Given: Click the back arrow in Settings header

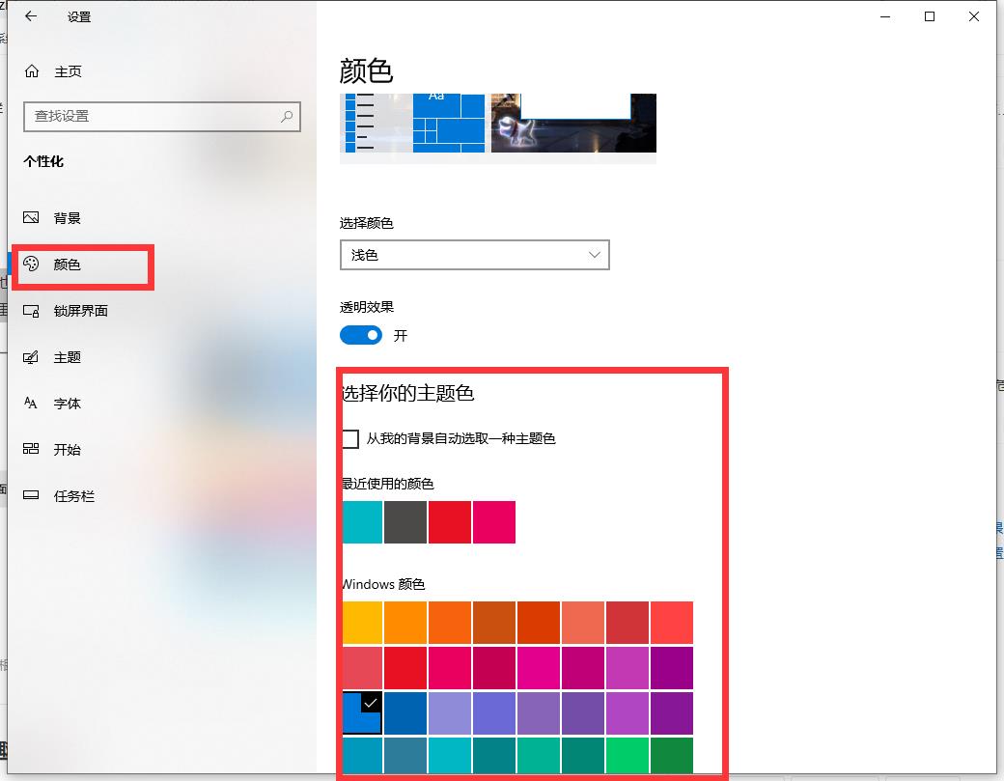Looking at the screenshot, I should pyautogui.click(x=31, y=17).
